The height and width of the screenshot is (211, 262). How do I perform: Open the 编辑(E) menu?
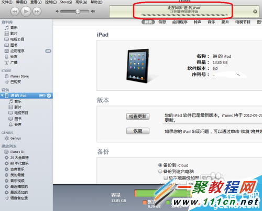tap(21, 2)
